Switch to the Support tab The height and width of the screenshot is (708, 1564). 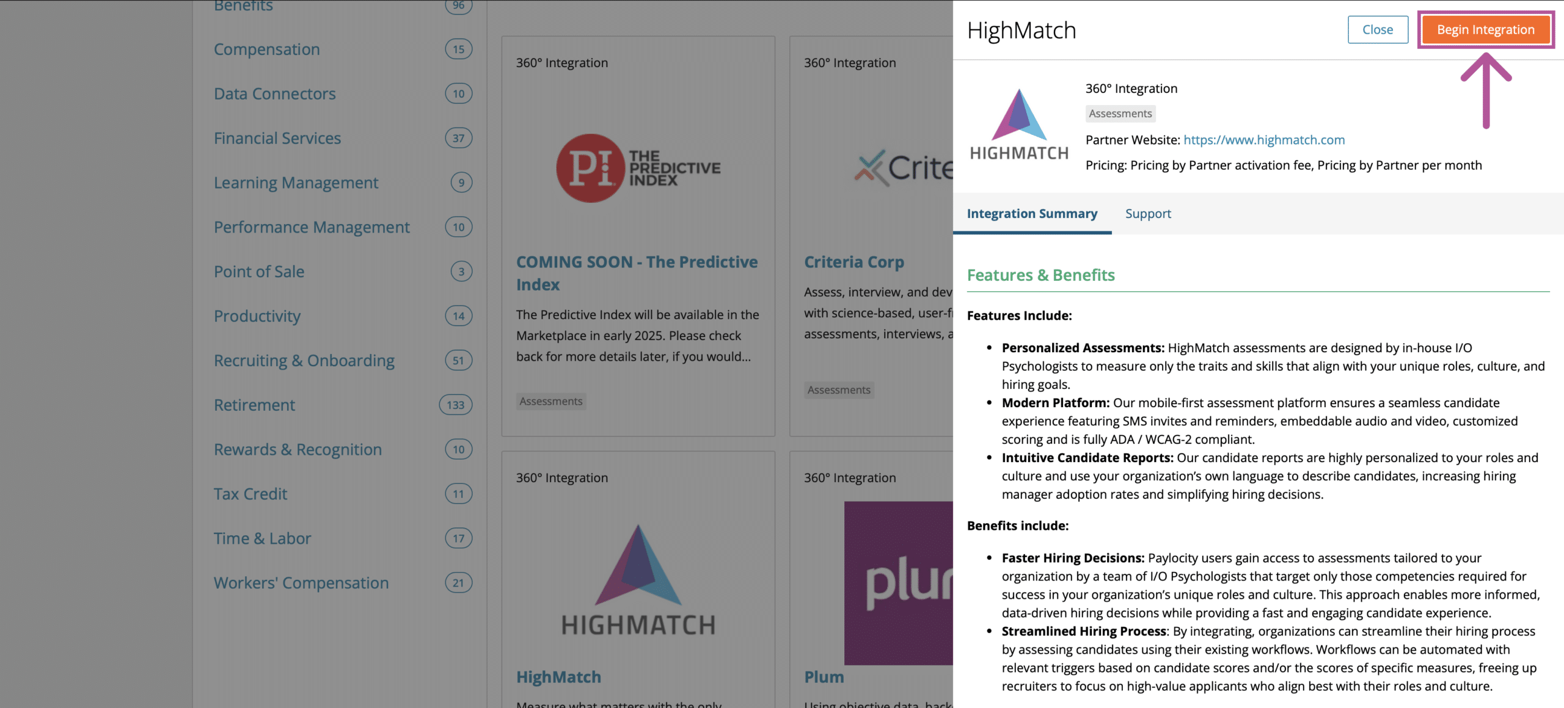pos(1148,214)
